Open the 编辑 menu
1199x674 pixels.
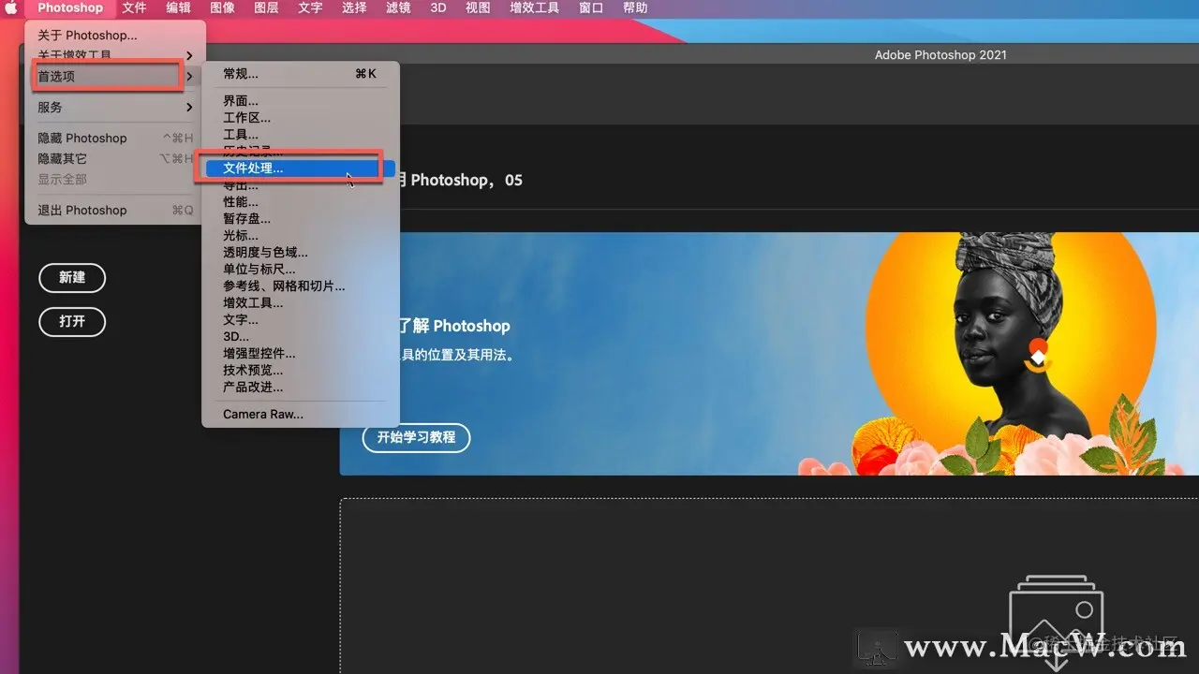[178, 7]
